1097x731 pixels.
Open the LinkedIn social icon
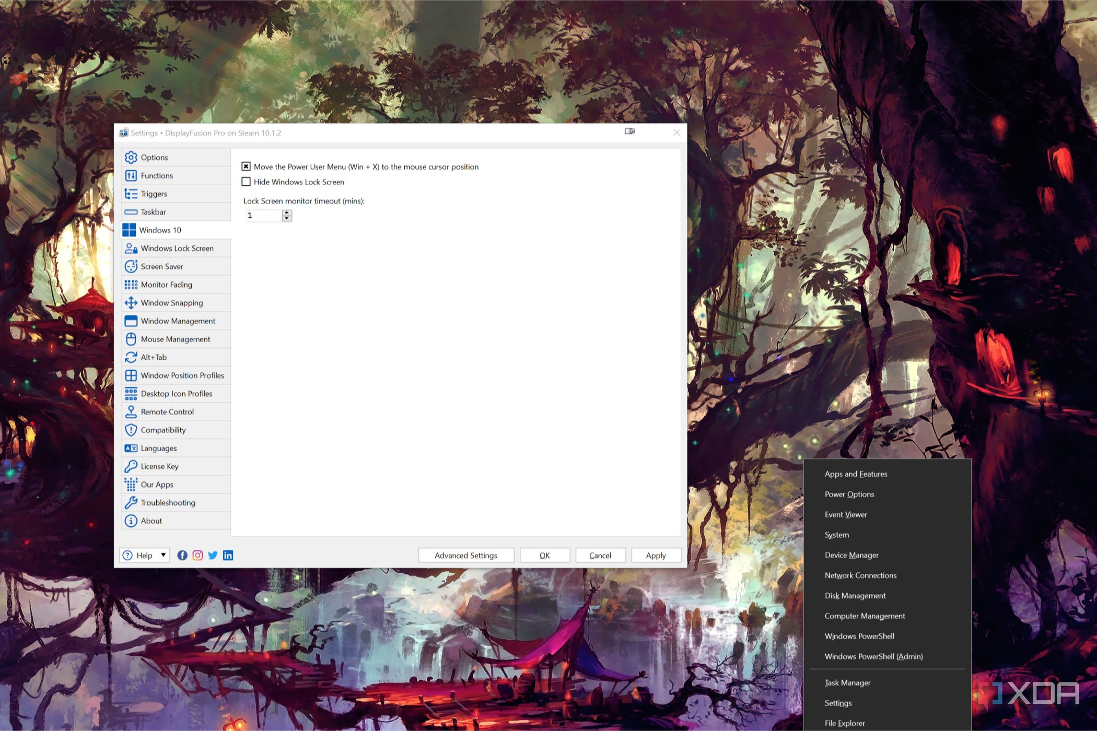(x=228, y=556)
